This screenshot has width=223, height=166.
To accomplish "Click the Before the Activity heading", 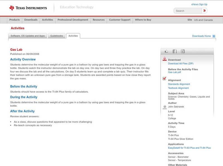I will coord(24,86).
